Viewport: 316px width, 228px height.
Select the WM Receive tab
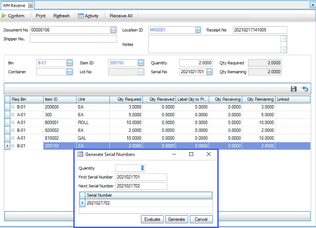[x=15, y=5]
